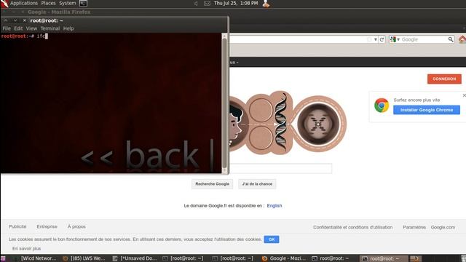Image resolution: width=466 pixels, height=262 pixels.
Task: Switch to Wicd Network taskbar window
Action: [x=35, y=258]
